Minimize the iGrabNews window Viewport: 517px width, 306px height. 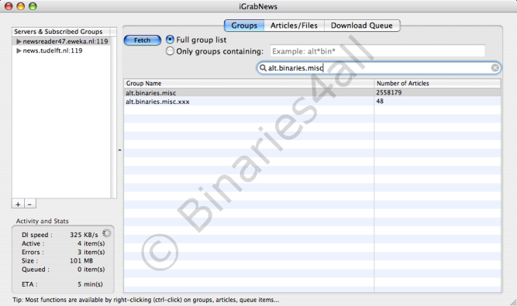(x=21, y=6)
